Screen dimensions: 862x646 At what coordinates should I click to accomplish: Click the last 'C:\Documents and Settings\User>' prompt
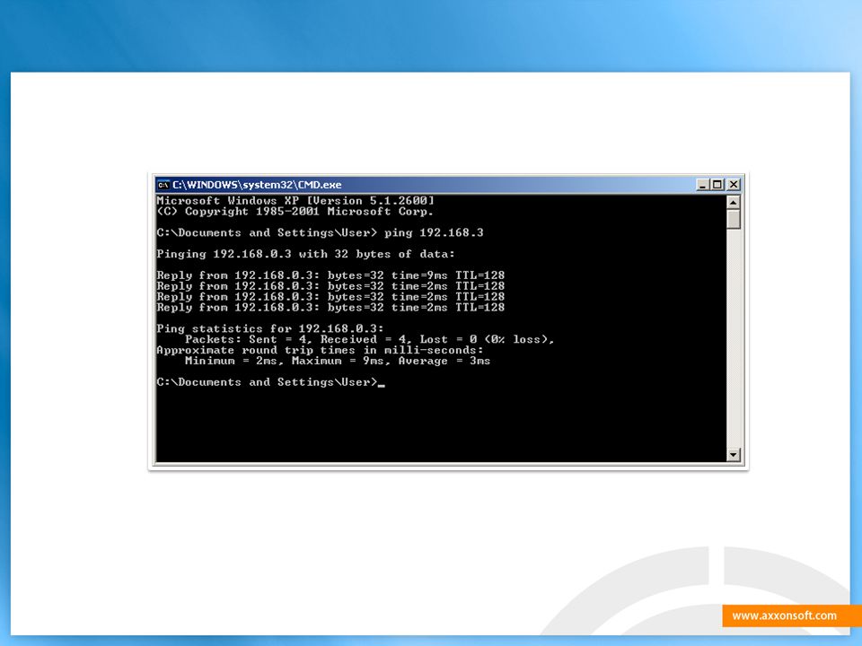pos(268,382)
